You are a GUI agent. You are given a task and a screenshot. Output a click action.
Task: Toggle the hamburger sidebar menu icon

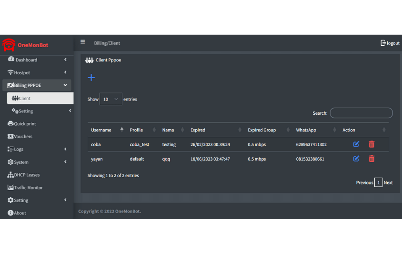point(83,42)
